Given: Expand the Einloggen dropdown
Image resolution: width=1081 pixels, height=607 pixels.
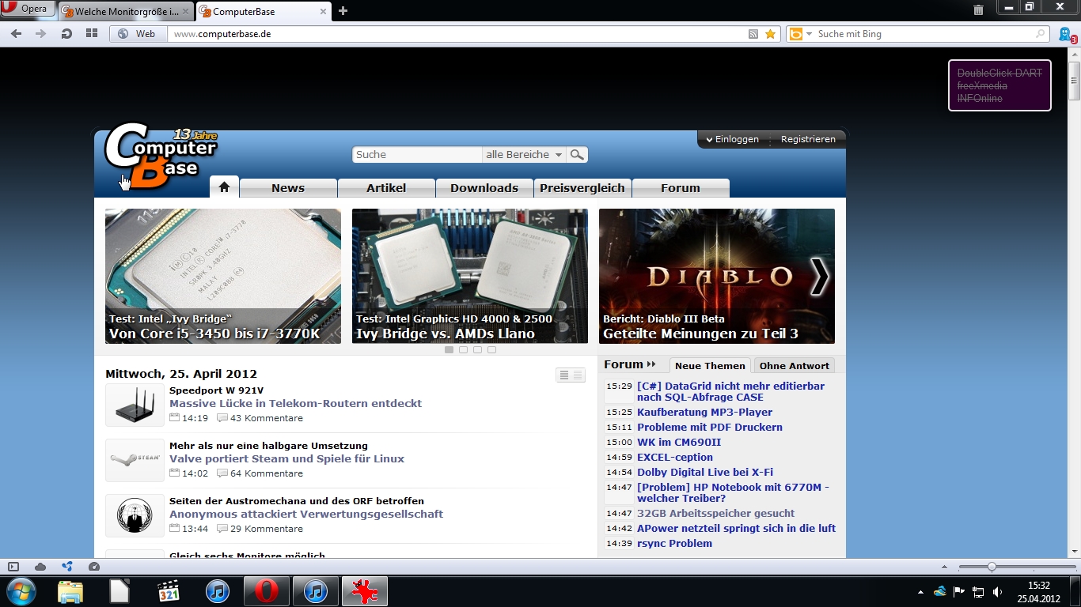Looking at the screenshot, I should pyautogui.click(x=732, y=139).
